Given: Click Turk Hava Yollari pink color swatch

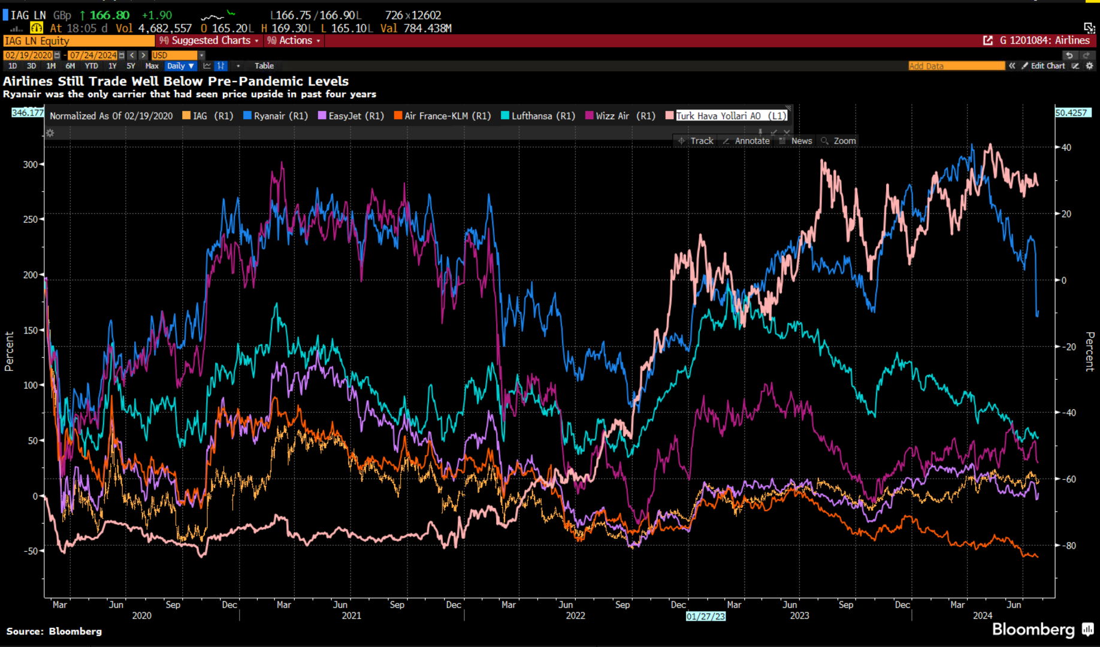Looking at the screenshot, I should tap(669, 116).
